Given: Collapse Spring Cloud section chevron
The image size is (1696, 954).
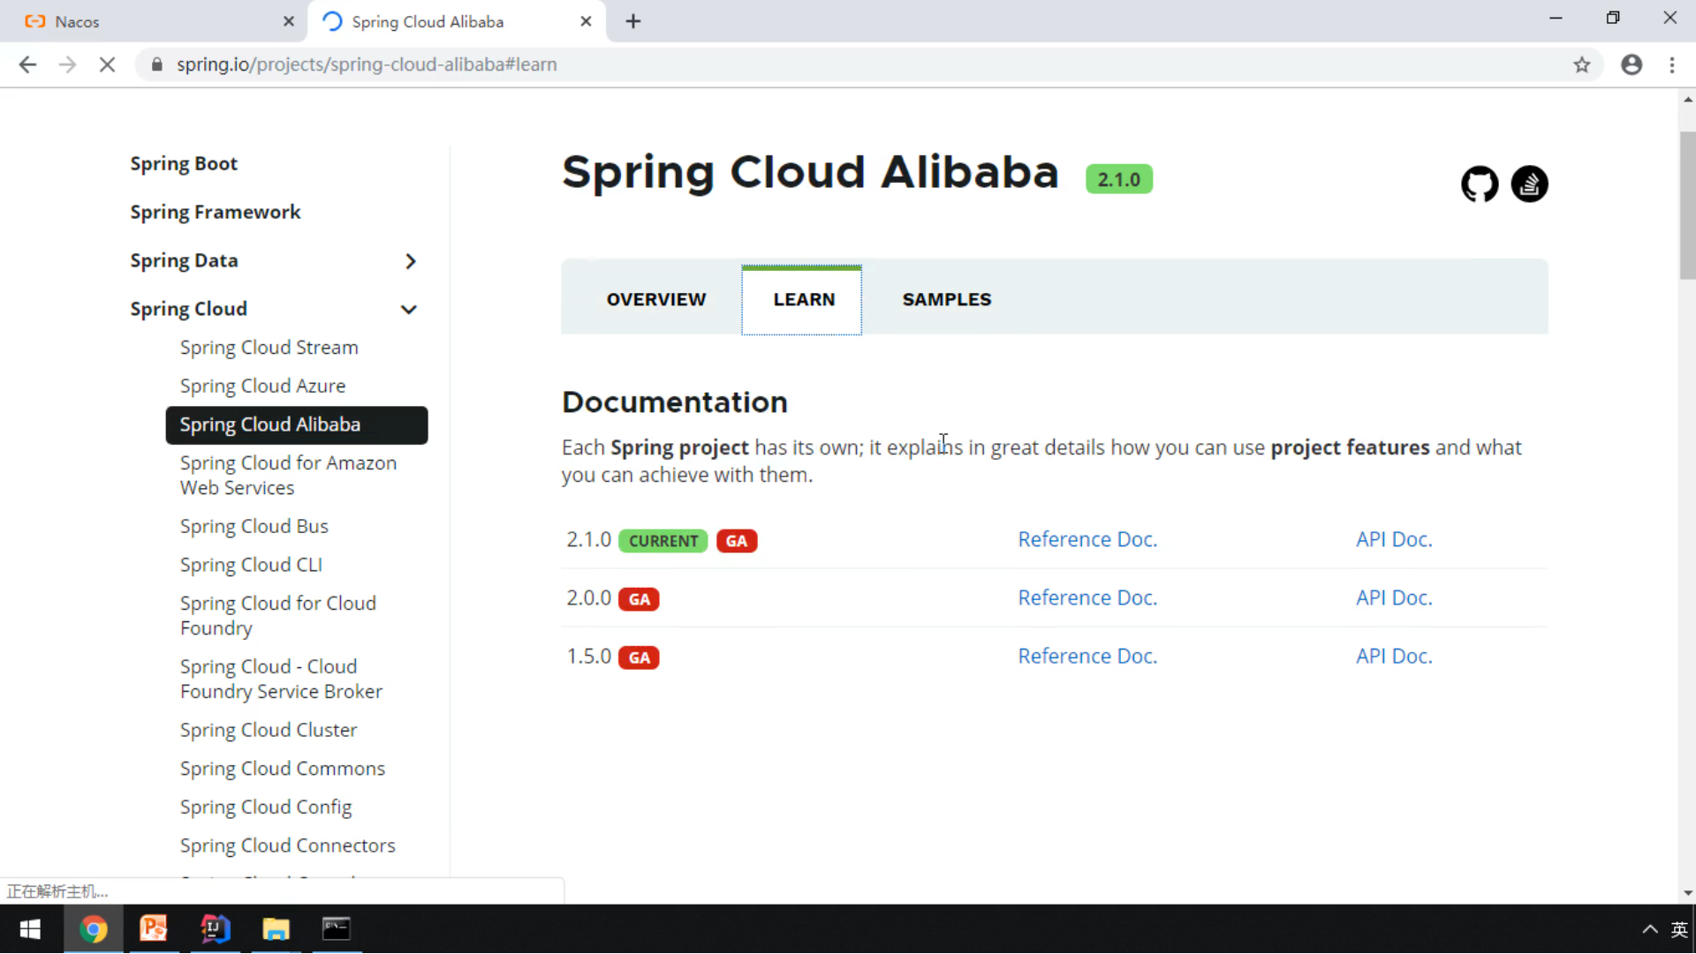Looking at the screenshot, I should tap(408, 310).
